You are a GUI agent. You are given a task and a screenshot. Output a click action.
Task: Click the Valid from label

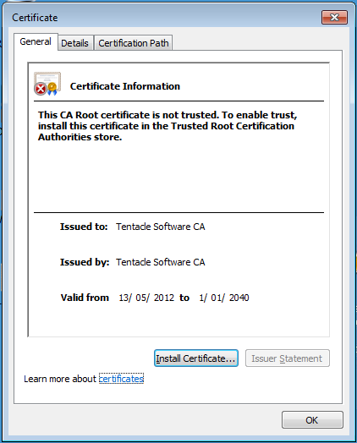click(85, 298)
